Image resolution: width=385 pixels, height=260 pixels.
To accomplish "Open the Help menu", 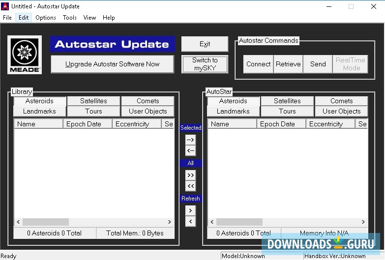I will (109, 18).
